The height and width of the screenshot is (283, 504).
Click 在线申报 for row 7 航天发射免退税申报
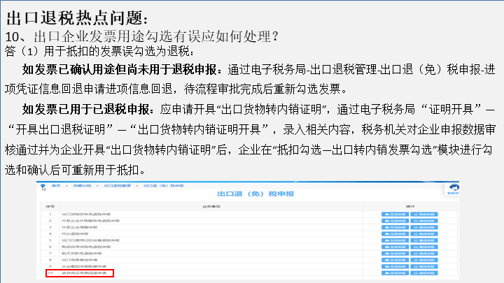point(395,254)
